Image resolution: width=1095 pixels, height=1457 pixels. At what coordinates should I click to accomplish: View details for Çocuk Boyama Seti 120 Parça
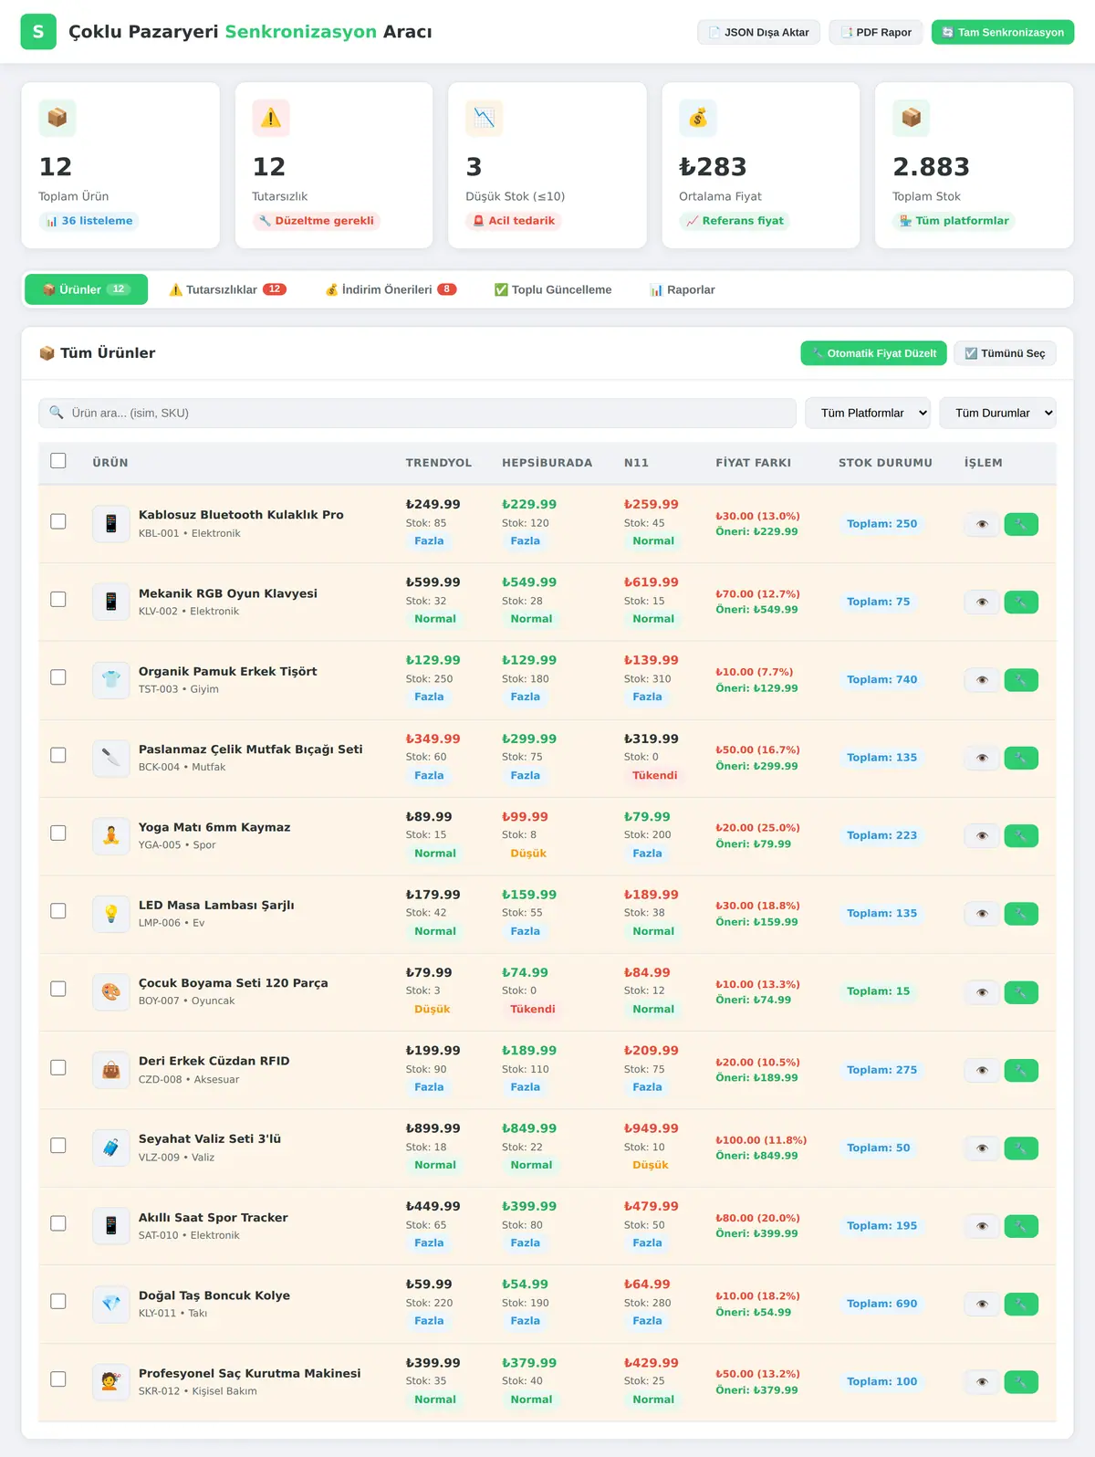(982, 991)
